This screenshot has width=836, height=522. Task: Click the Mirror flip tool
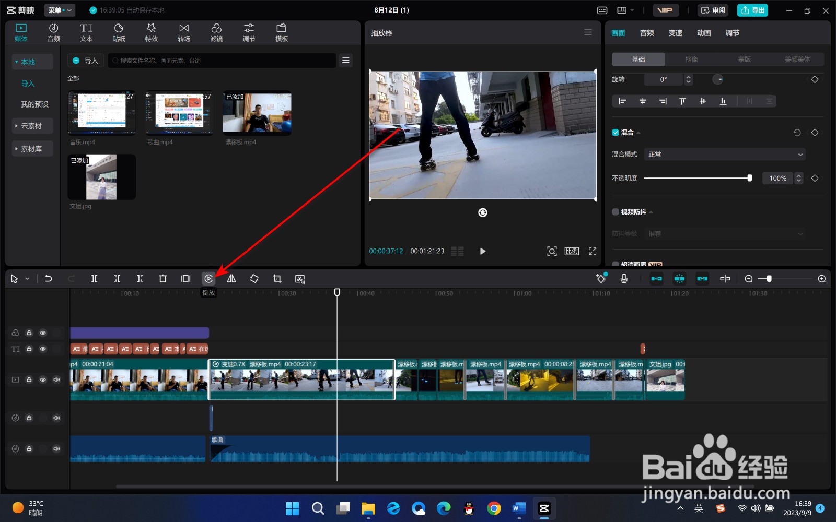231,279
